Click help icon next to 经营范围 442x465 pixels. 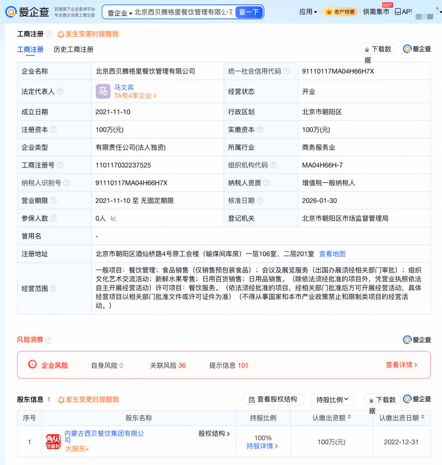[53, 289]
